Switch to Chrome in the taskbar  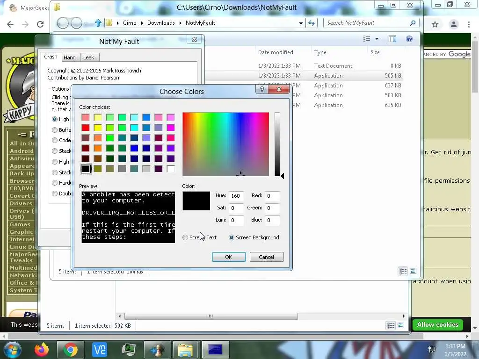pyautogui.click(x=70, y=350)
